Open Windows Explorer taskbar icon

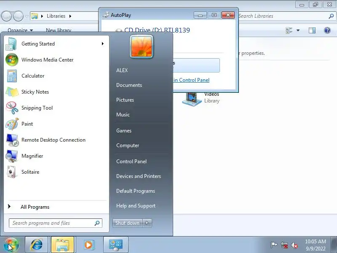pyautogui.click(x=62, y=245)
